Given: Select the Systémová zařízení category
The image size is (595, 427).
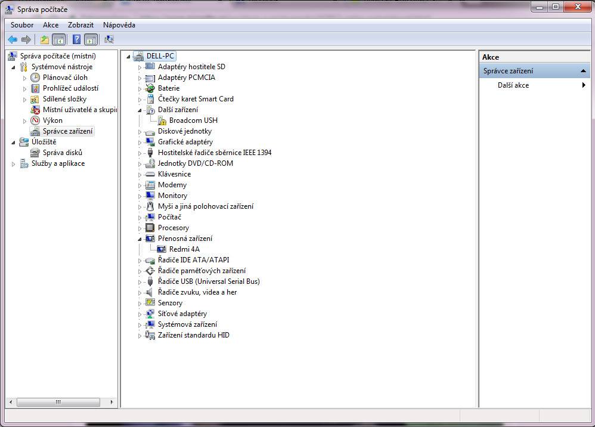Looking at the screenshot, I should pos(187,324).
